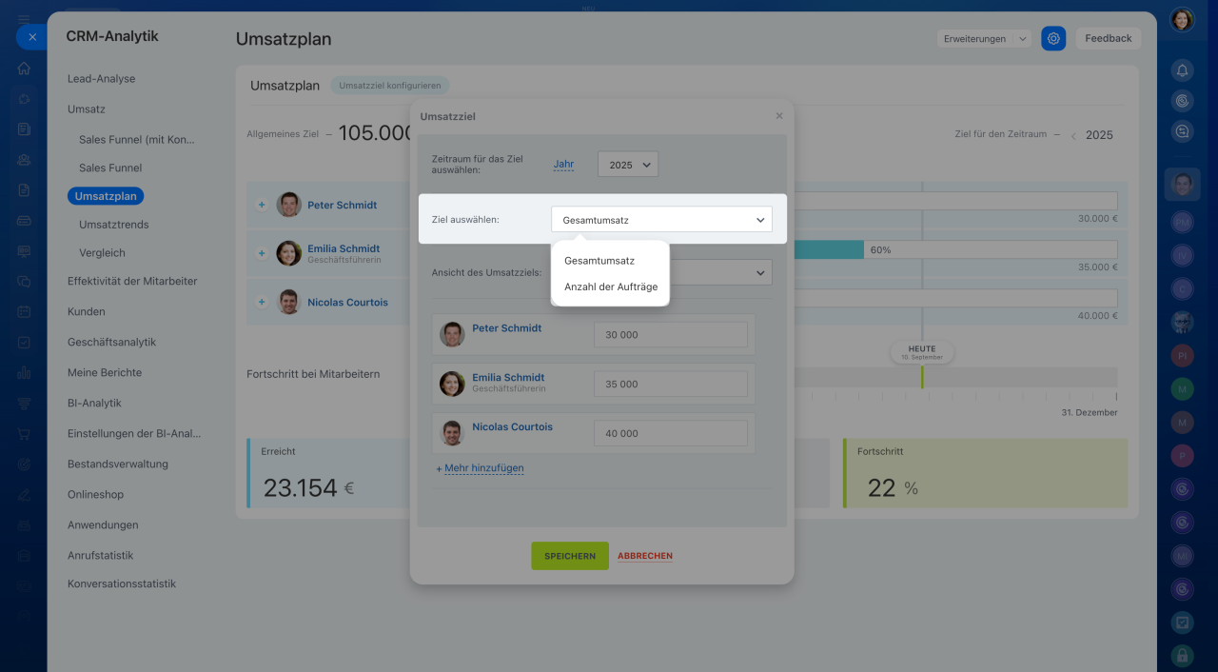Open BI-Analytik menu item

(x=94, y=403)
